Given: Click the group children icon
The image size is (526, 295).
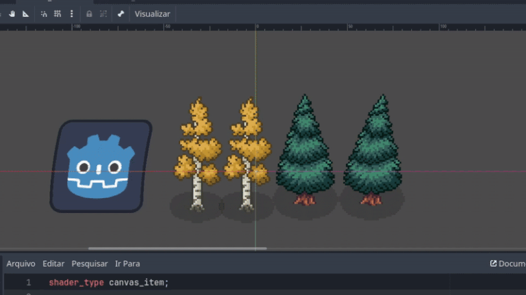Looking at the screenshot, I should click(103, 14).
